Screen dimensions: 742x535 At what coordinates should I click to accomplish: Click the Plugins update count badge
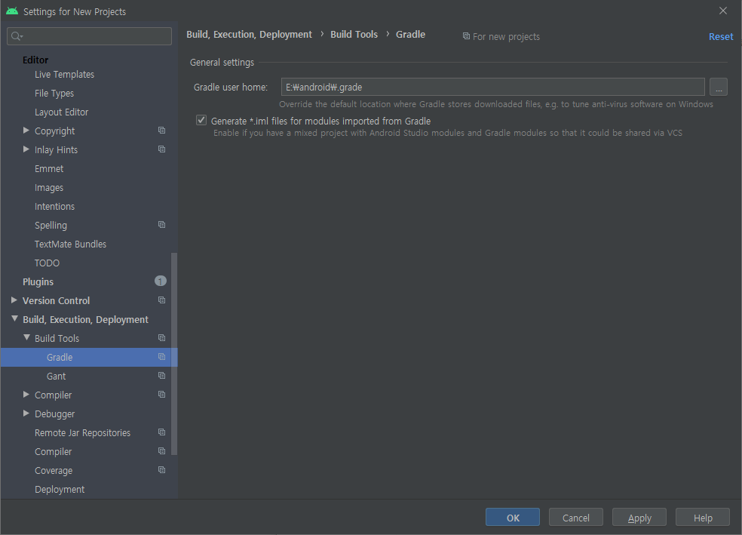click(x=161, y=281)
